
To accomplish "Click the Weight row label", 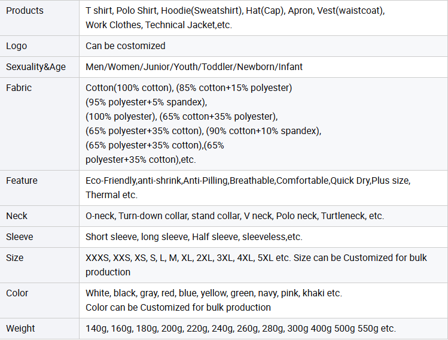I will [x=20, y=329].
